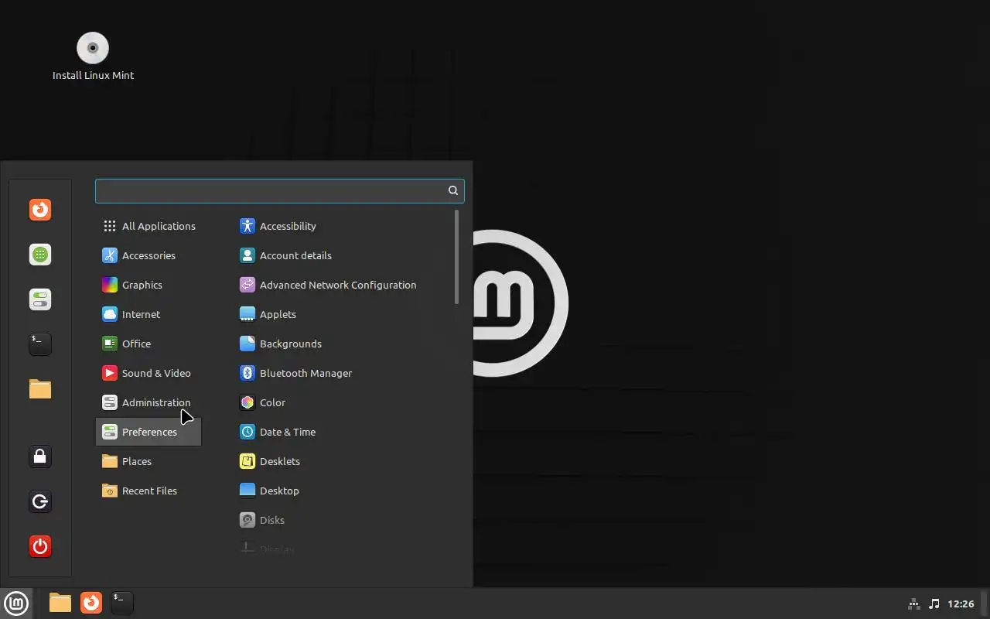Select the Accessories category
This screenshot has width=990, height=619.
pyautogui.click(x=148, y=255)
